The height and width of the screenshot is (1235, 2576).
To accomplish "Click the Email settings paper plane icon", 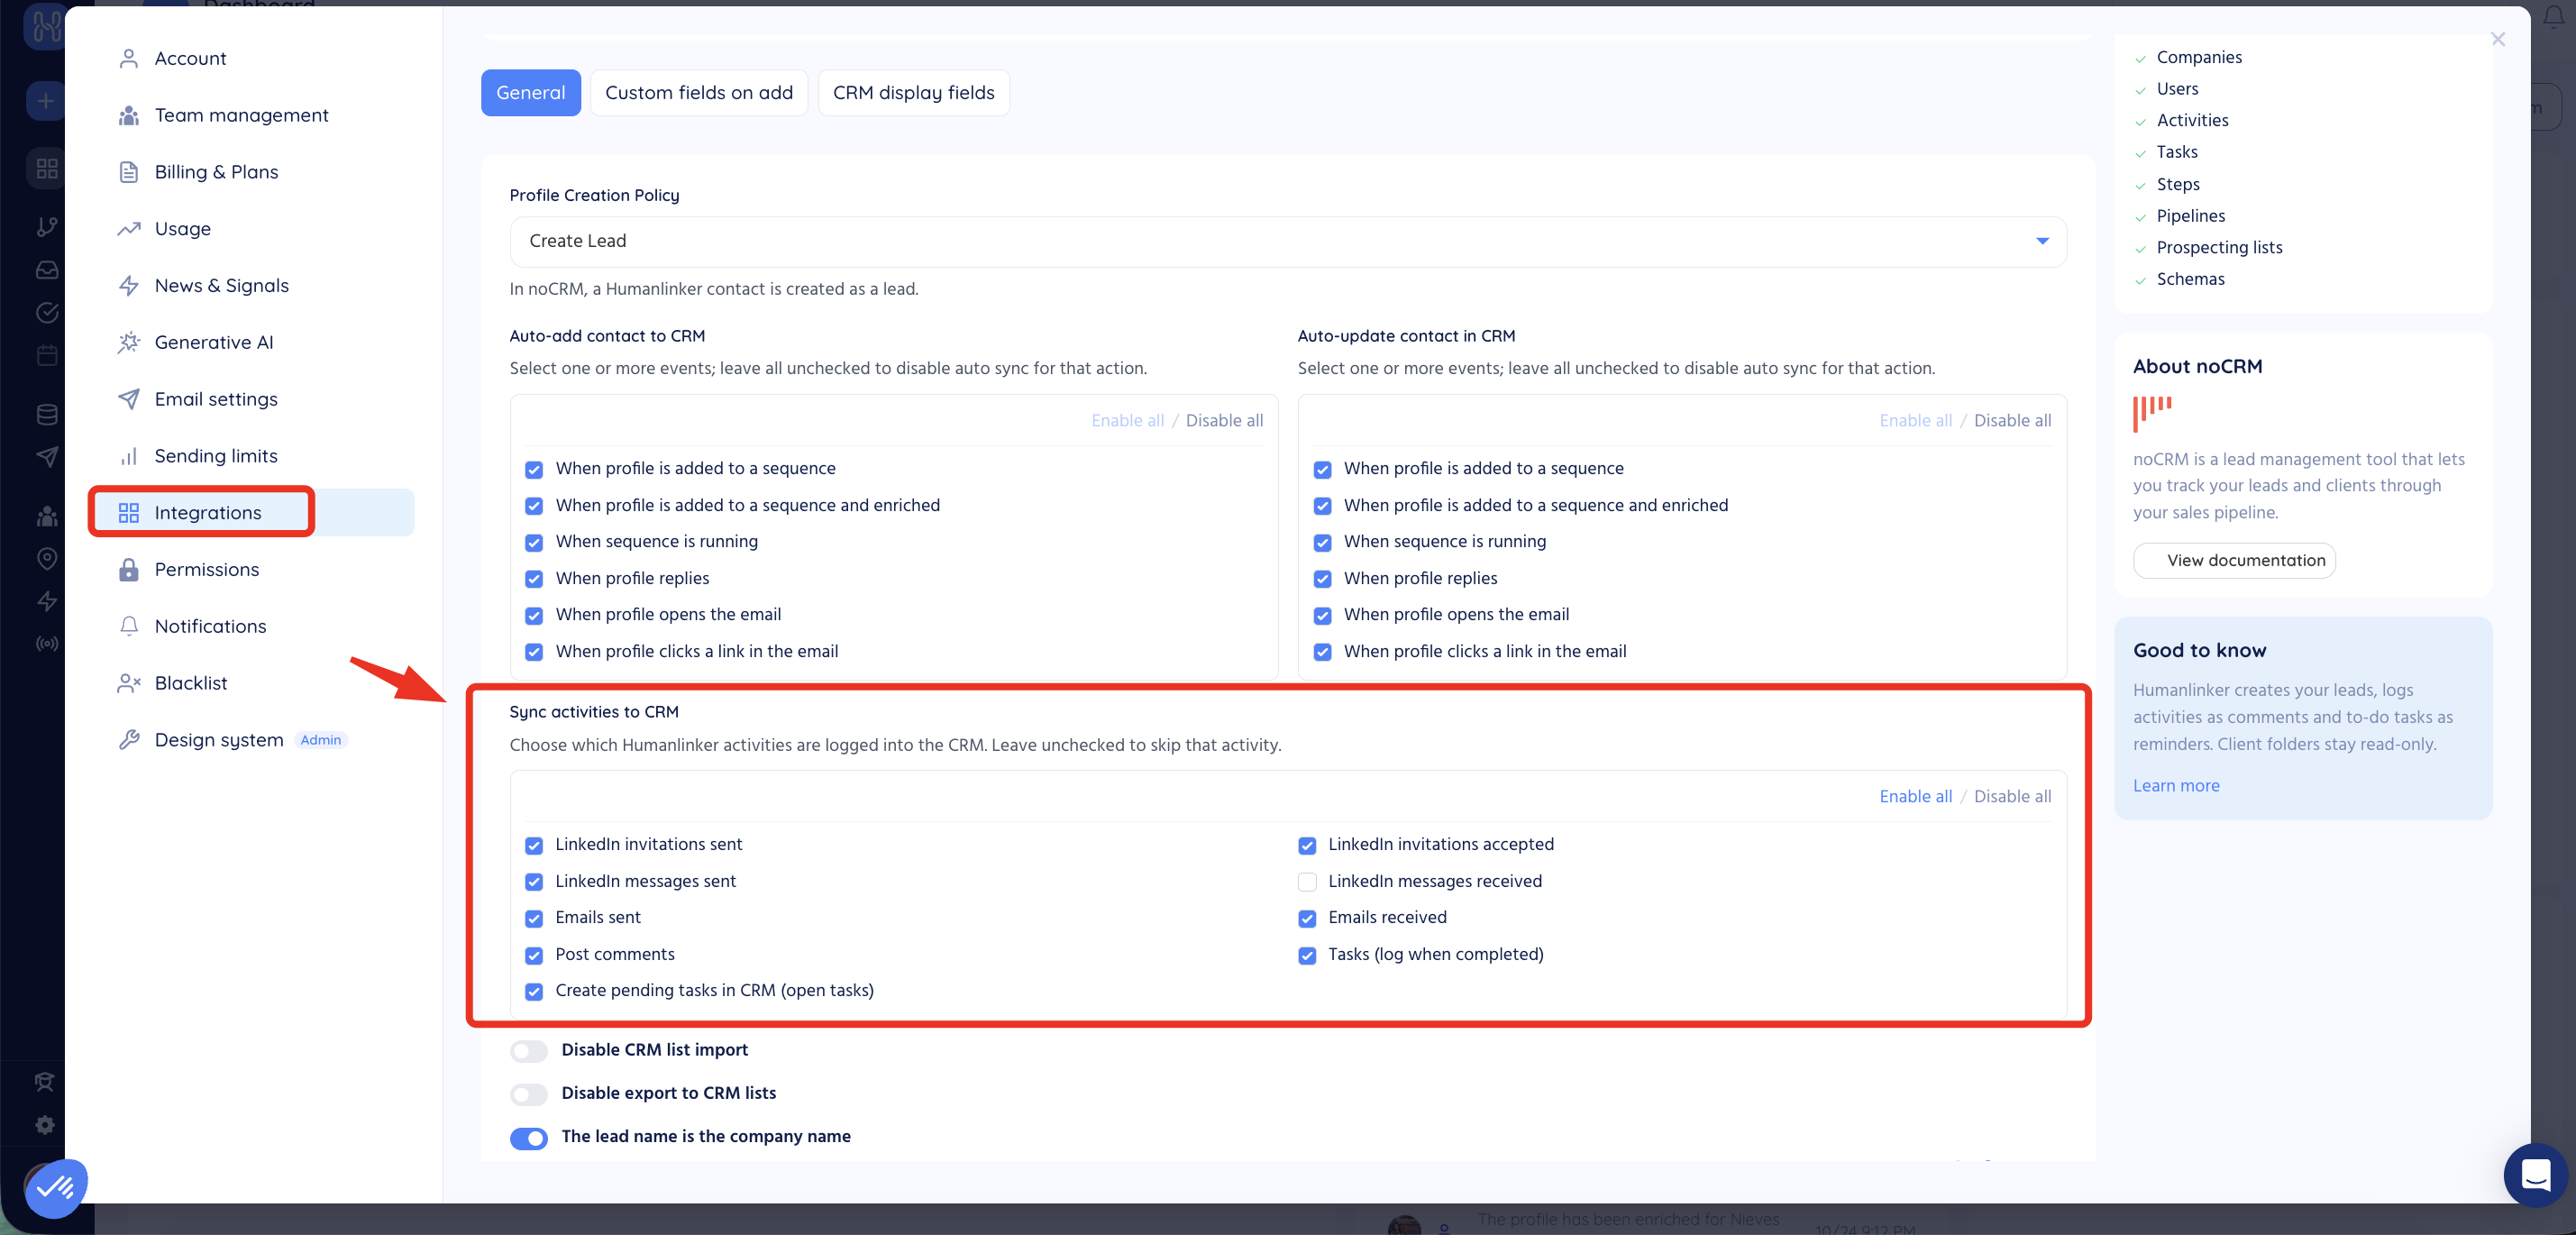I will coord(128,399).
